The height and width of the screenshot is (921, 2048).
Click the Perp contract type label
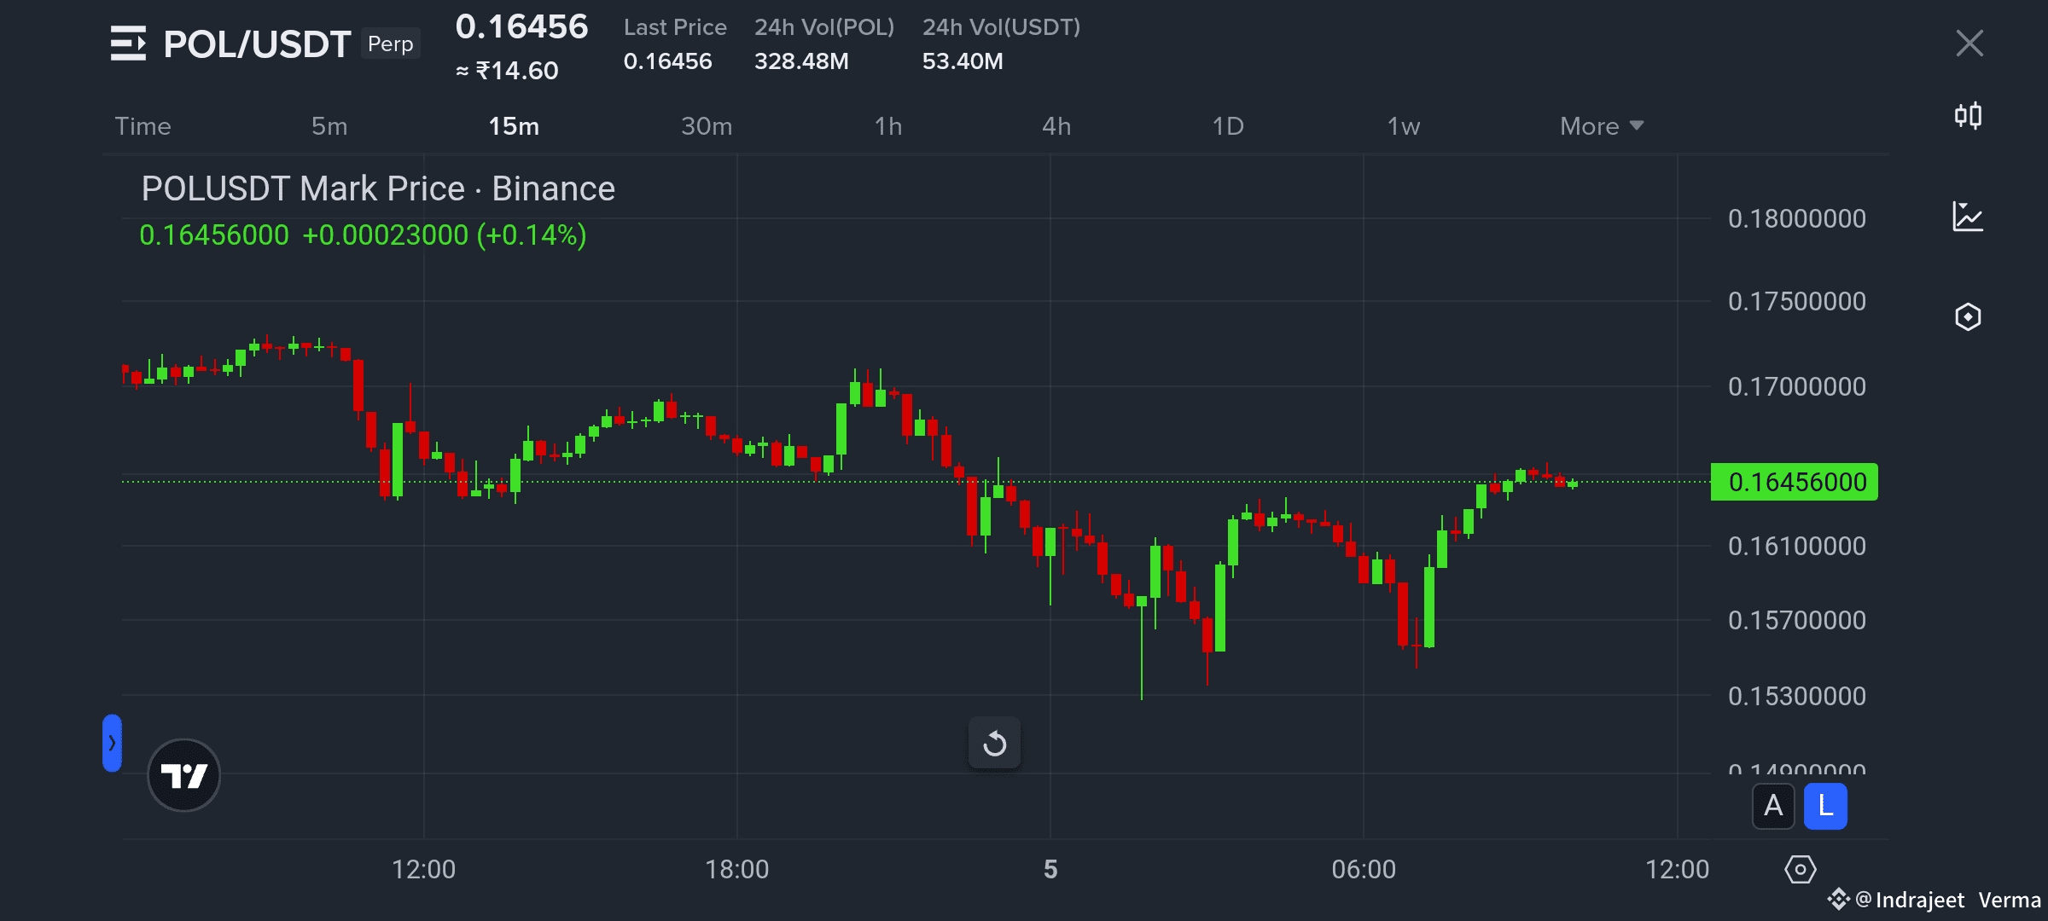(x=390, y=43)
